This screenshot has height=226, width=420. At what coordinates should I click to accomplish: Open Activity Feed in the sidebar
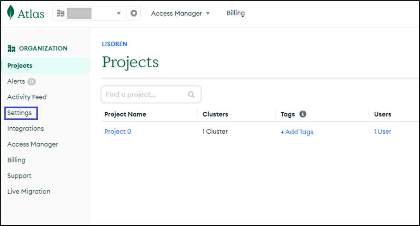tap(27, 97)
